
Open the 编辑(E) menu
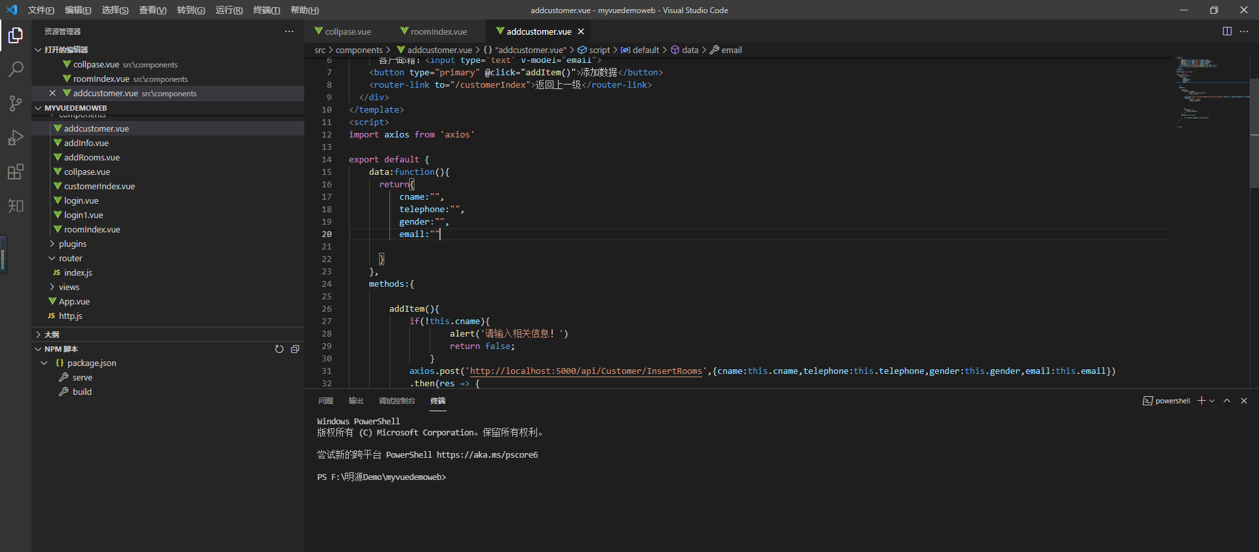coord(78,10)
